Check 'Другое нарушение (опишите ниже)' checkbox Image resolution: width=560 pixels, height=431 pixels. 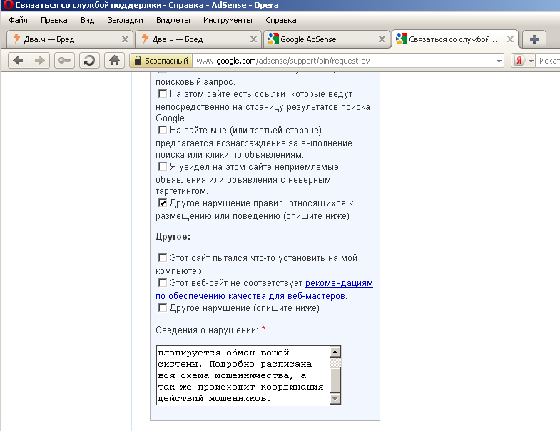pos(163,308)
